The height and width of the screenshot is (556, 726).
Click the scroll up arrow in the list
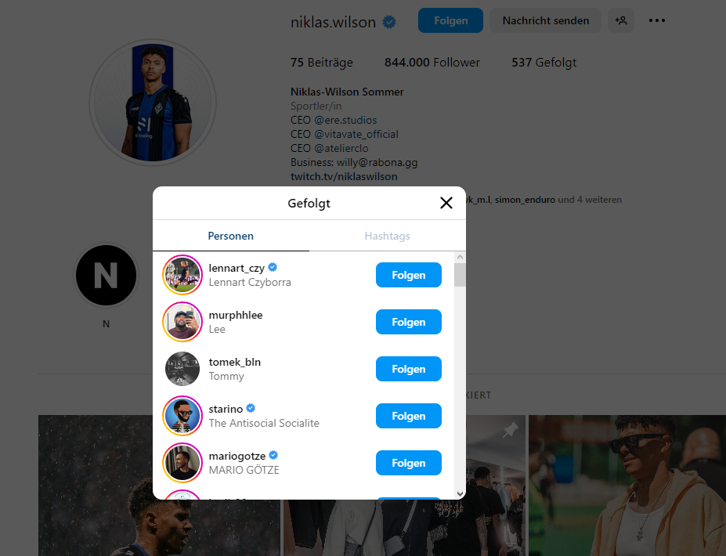pyautogui.click(x=460, y=257)
